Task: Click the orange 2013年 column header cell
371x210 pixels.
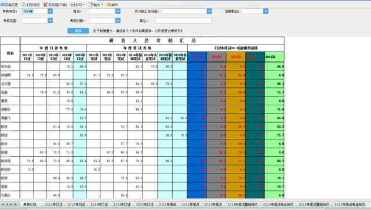Action: [236, 57]
